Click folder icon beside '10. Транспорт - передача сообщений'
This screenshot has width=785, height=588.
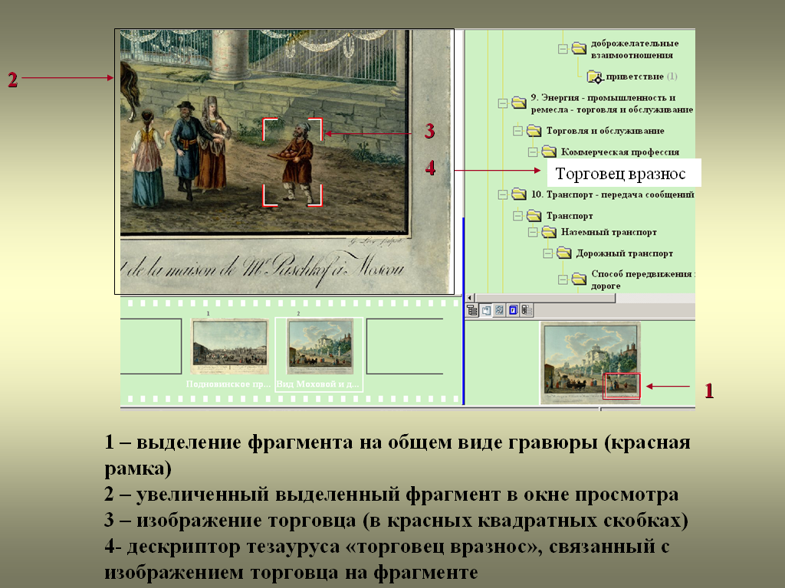pos(519,194)
